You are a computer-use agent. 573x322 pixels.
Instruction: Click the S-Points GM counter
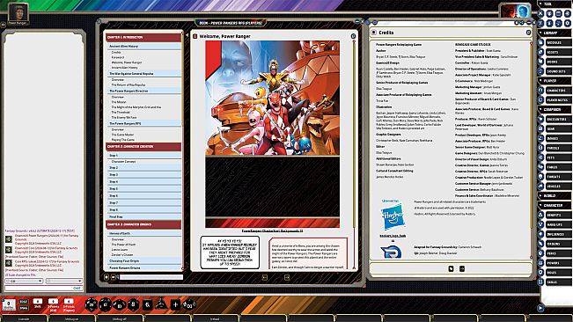point(53,302)
